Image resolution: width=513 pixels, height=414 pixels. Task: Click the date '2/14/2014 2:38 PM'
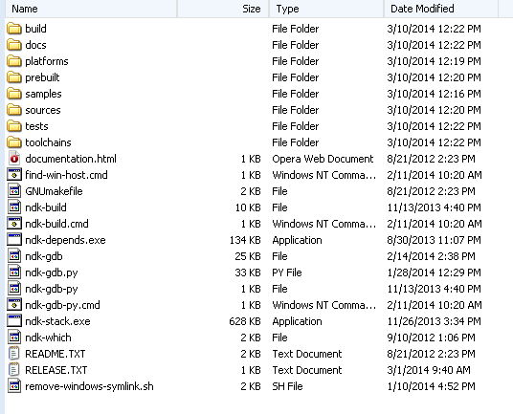click(432, 256)
